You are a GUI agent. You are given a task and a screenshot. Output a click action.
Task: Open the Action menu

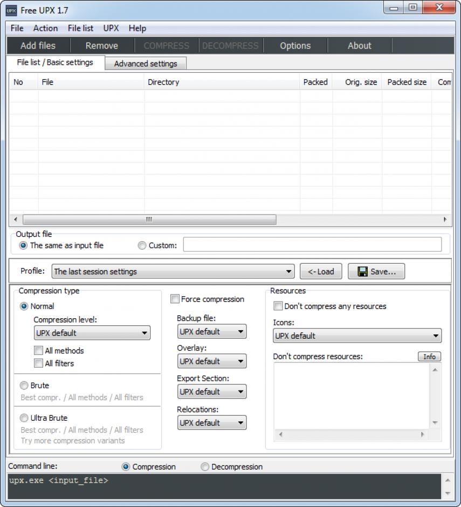tap(46, 28)
